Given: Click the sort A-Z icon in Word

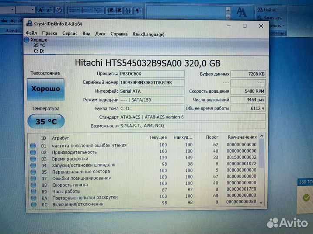Looking at the screenshot, I should pyautogui.click(x=128, y=10).
